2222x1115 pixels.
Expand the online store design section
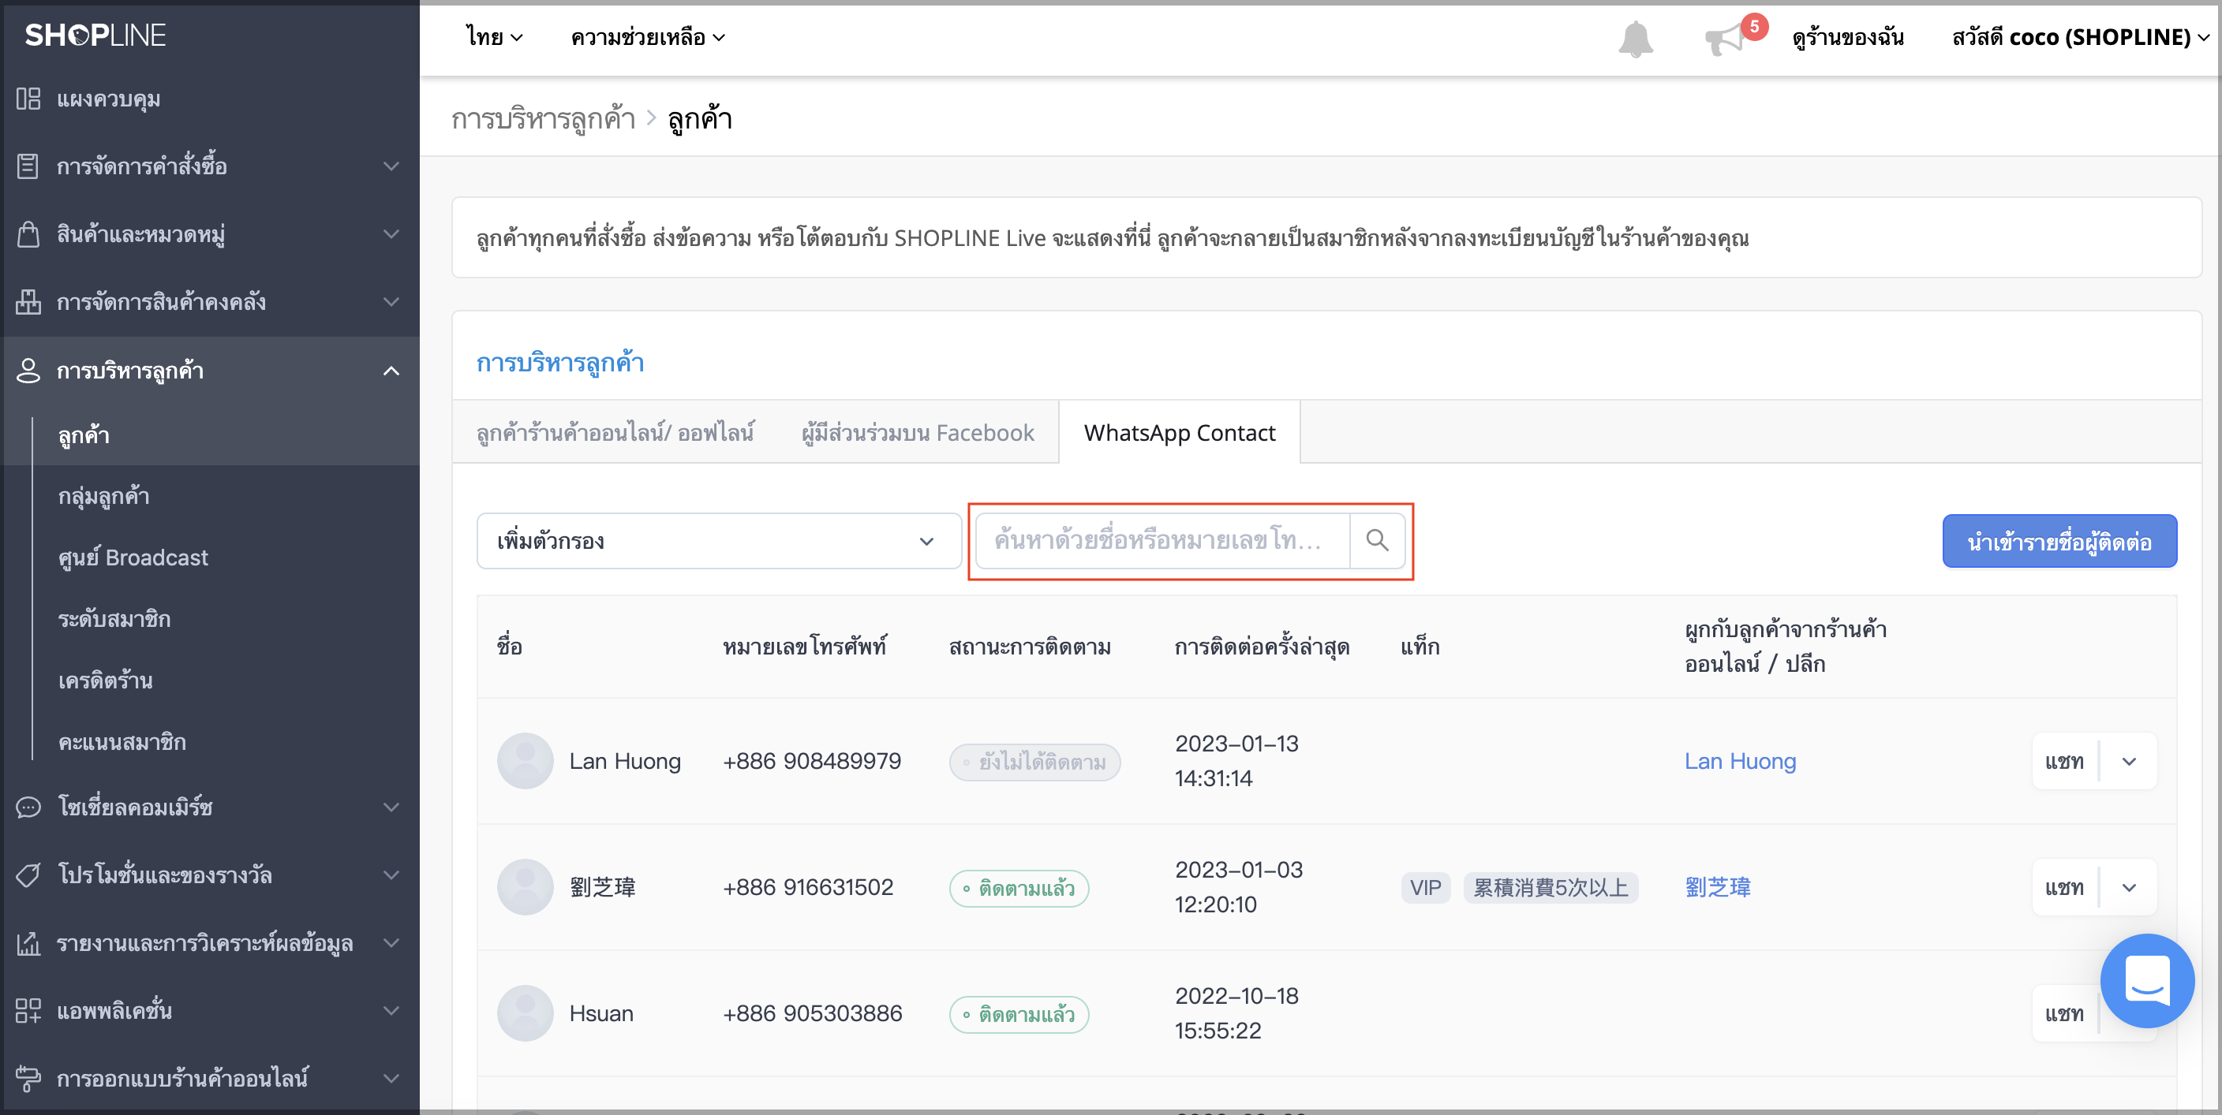391,1079
